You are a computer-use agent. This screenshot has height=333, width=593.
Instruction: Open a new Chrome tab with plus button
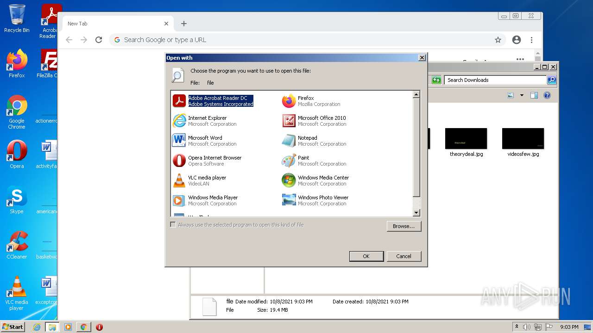[x=184, y=24]
